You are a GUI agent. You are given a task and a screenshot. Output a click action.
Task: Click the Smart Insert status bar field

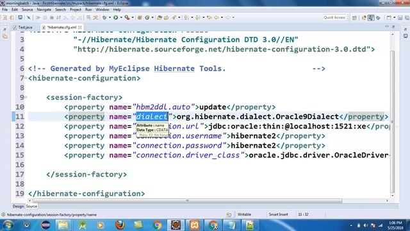(278, 214)
